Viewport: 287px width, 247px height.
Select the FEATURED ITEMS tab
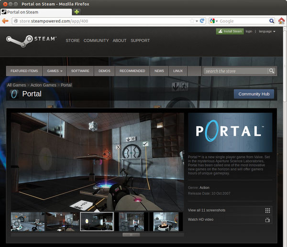coord(24,71)
